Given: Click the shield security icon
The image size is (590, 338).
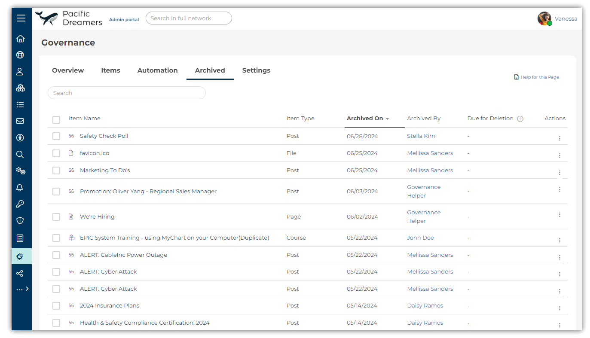Looking at the screenshot, I should (x=20, y=221).
